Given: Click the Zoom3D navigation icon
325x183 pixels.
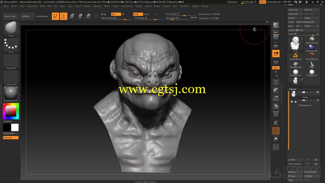Looking at the screenshot, I should click(x=276, y=98).
